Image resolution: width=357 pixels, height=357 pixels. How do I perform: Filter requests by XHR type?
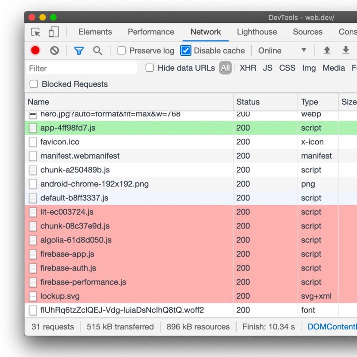(x=248, y=68)
